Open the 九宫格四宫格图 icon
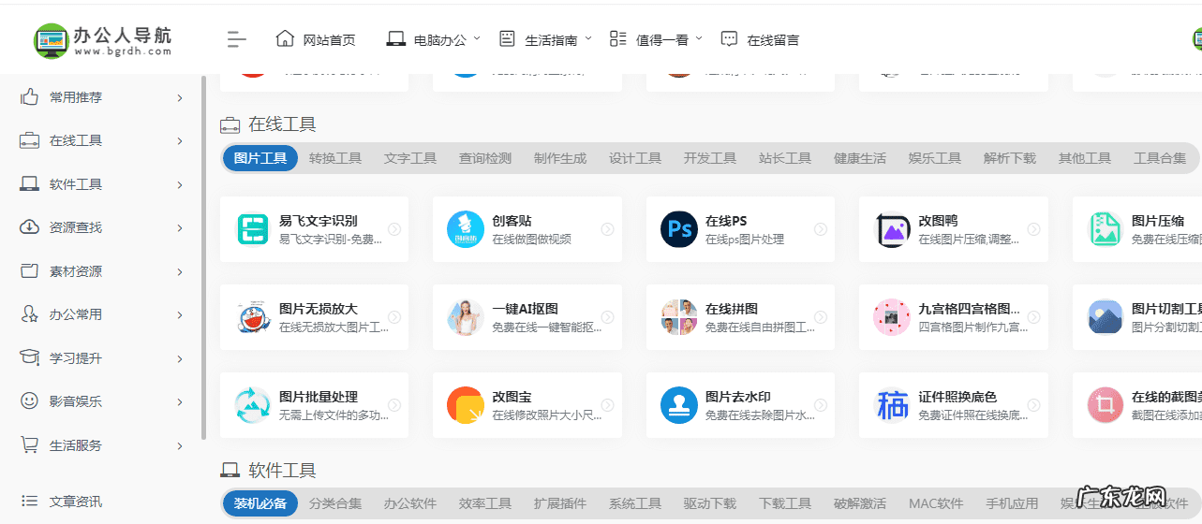Viewport: 1202px width, 524px height. [892, 317]
